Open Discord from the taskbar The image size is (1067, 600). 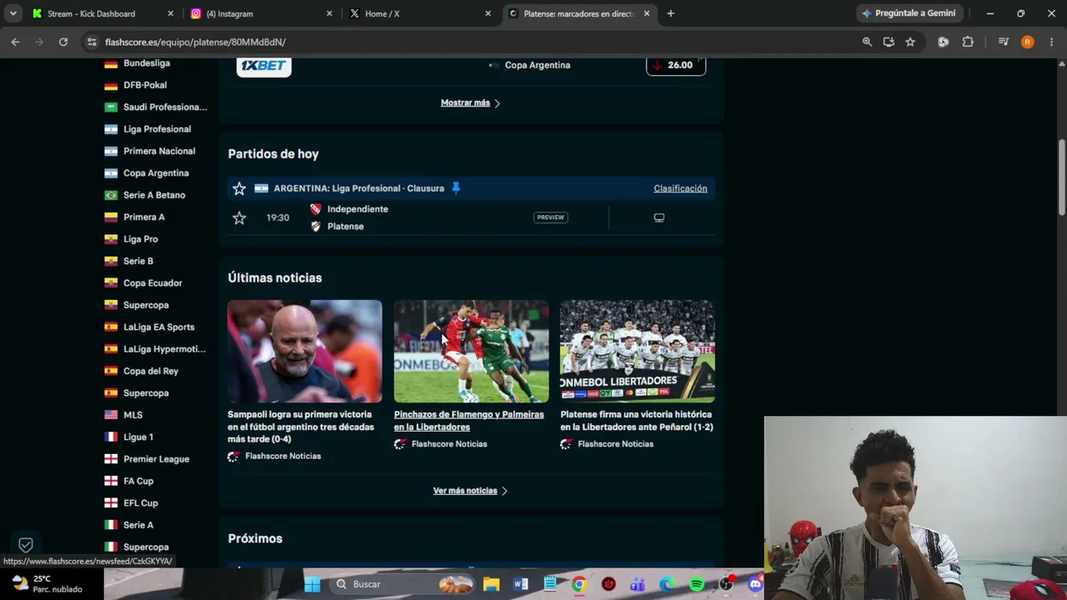pyautogui.click(x=754, y=584)
